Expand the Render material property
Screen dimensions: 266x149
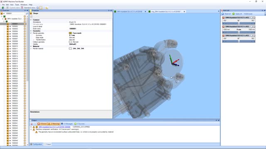pyautogui.click(x=31, y=48)
